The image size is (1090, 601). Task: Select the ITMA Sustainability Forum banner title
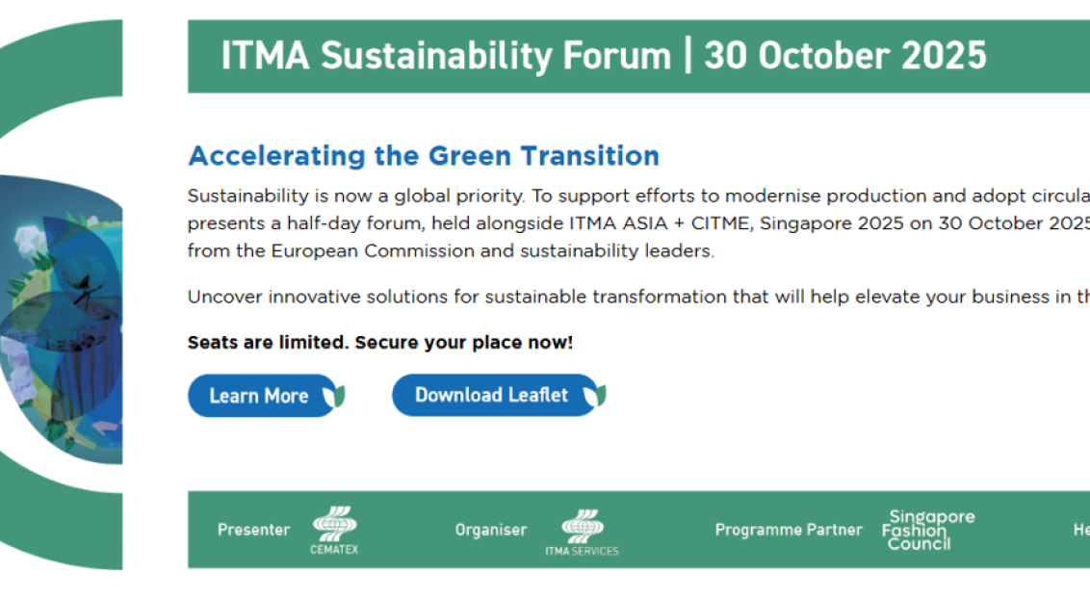coord(445,56)
